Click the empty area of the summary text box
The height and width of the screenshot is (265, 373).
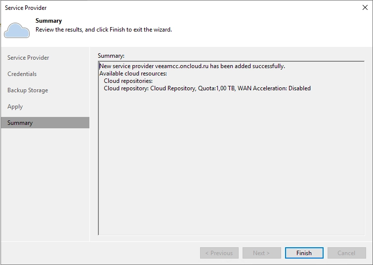click(231, 163)
